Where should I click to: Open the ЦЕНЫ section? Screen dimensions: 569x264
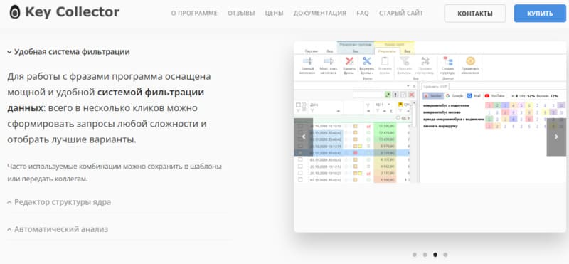(274, 14)
